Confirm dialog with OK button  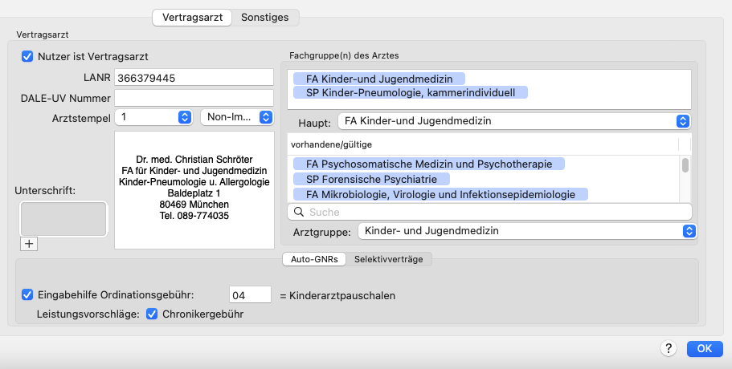point(705,348)
